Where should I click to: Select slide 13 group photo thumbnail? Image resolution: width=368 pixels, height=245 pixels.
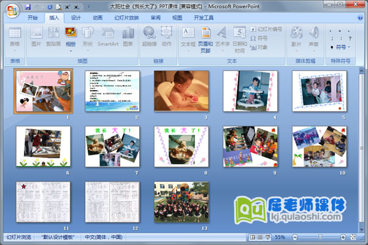point(181,202)
